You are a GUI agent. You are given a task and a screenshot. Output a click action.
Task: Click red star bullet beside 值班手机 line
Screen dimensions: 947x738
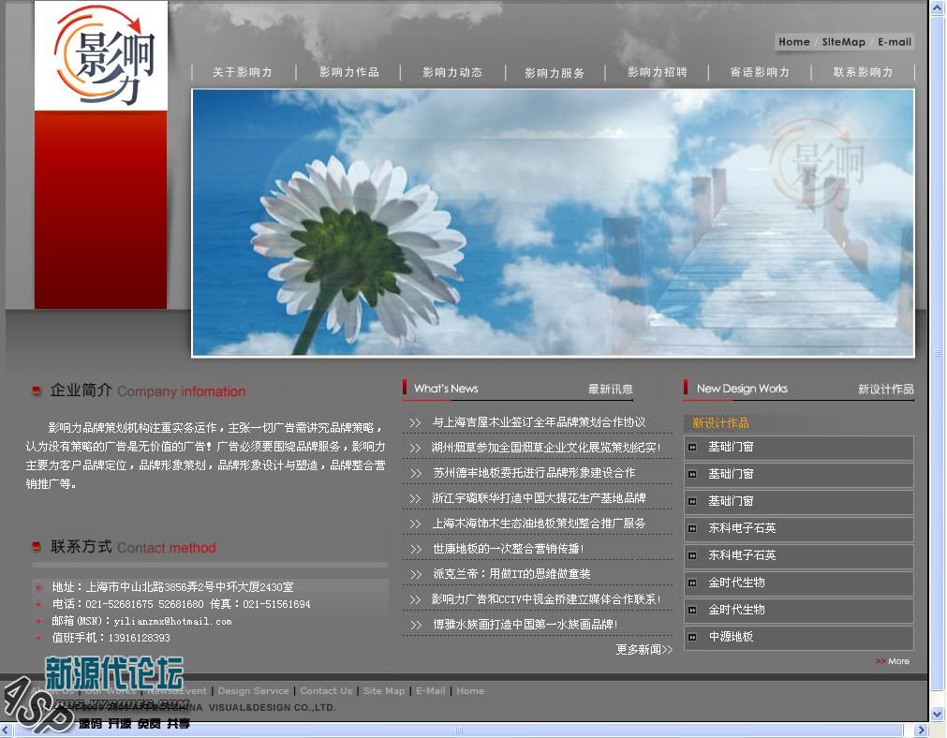[38, 638]
